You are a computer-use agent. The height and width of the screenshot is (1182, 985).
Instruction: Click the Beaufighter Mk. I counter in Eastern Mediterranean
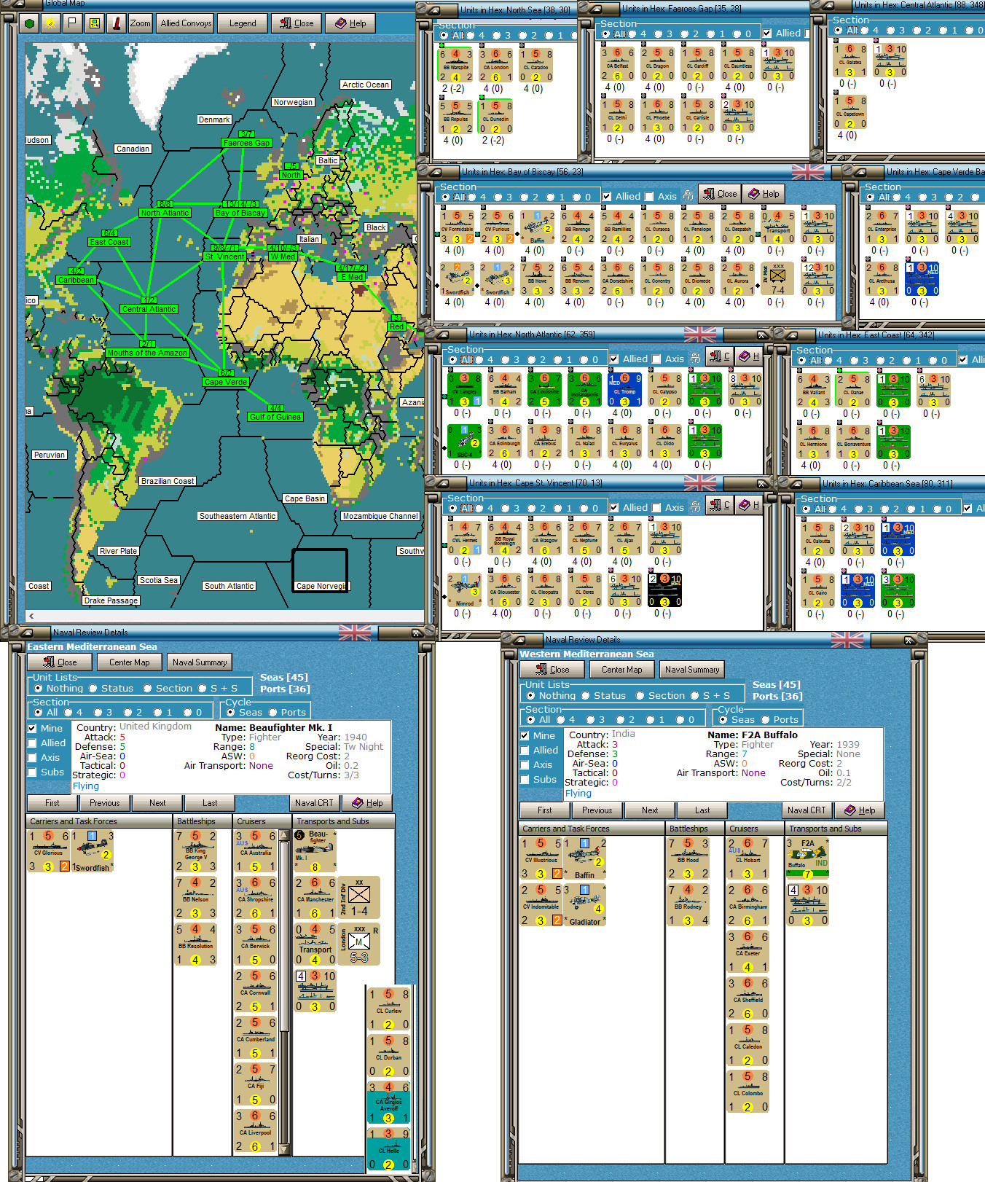(315, 851)
